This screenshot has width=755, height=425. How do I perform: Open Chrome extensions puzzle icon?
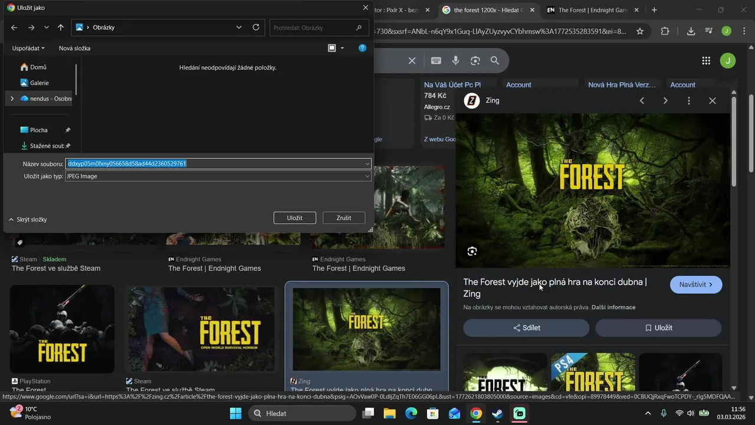(x=665, y=31)
